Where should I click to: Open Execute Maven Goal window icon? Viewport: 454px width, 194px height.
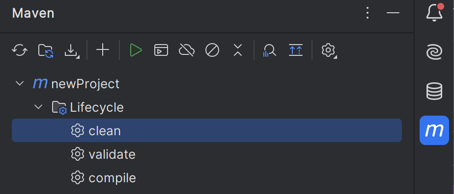pyautogui.click(x=161, y=50)
